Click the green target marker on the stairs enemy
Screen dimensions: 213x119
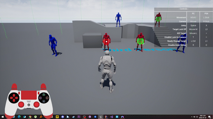(158, 19)
